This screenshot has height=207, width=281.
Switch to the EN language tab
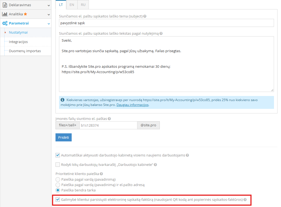(72, 5)
